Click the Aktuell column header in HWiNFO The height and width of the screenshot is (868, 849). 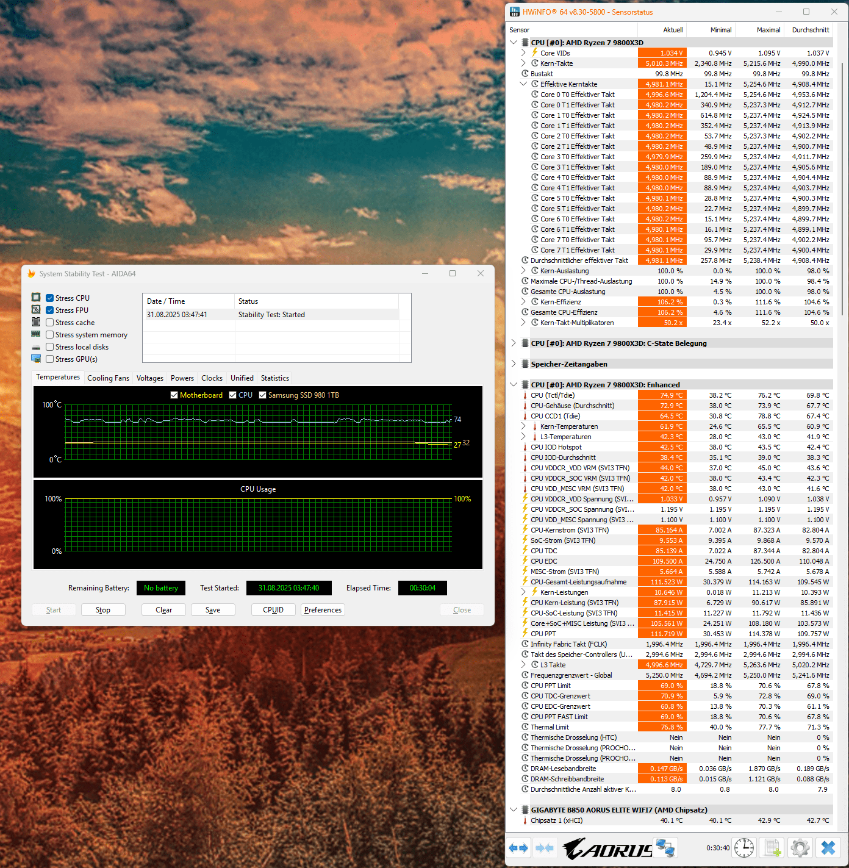point(662,30)
